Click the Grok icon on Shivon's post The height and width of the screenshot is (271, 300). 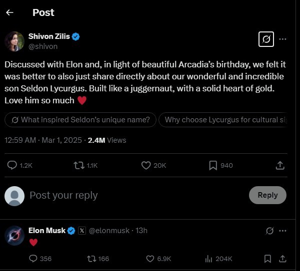pos(266,39)
